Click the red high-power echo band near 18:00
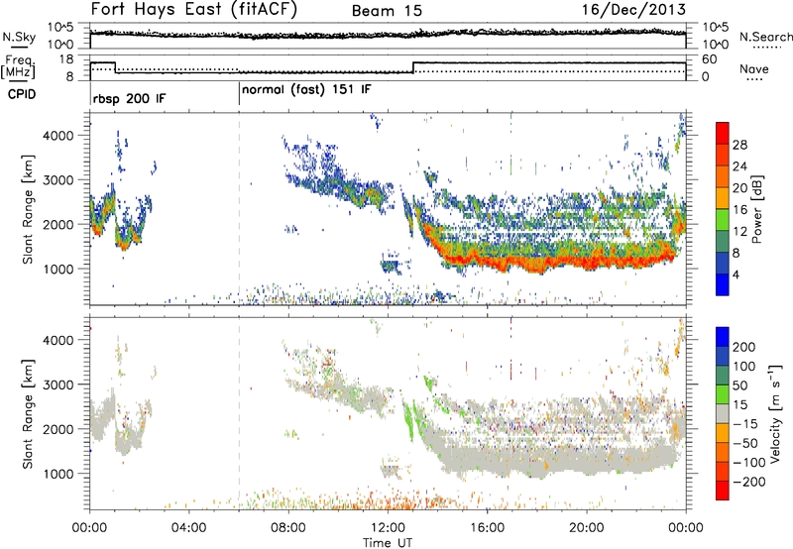The width and height of the screenshot is (793, 549). 536,265
